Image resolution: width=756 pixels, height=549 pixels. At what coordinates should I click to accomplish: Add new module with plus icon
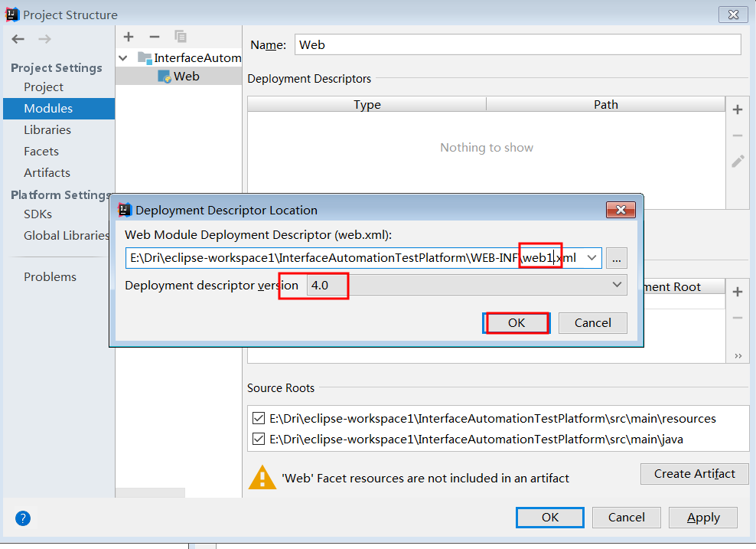point(129,37)
